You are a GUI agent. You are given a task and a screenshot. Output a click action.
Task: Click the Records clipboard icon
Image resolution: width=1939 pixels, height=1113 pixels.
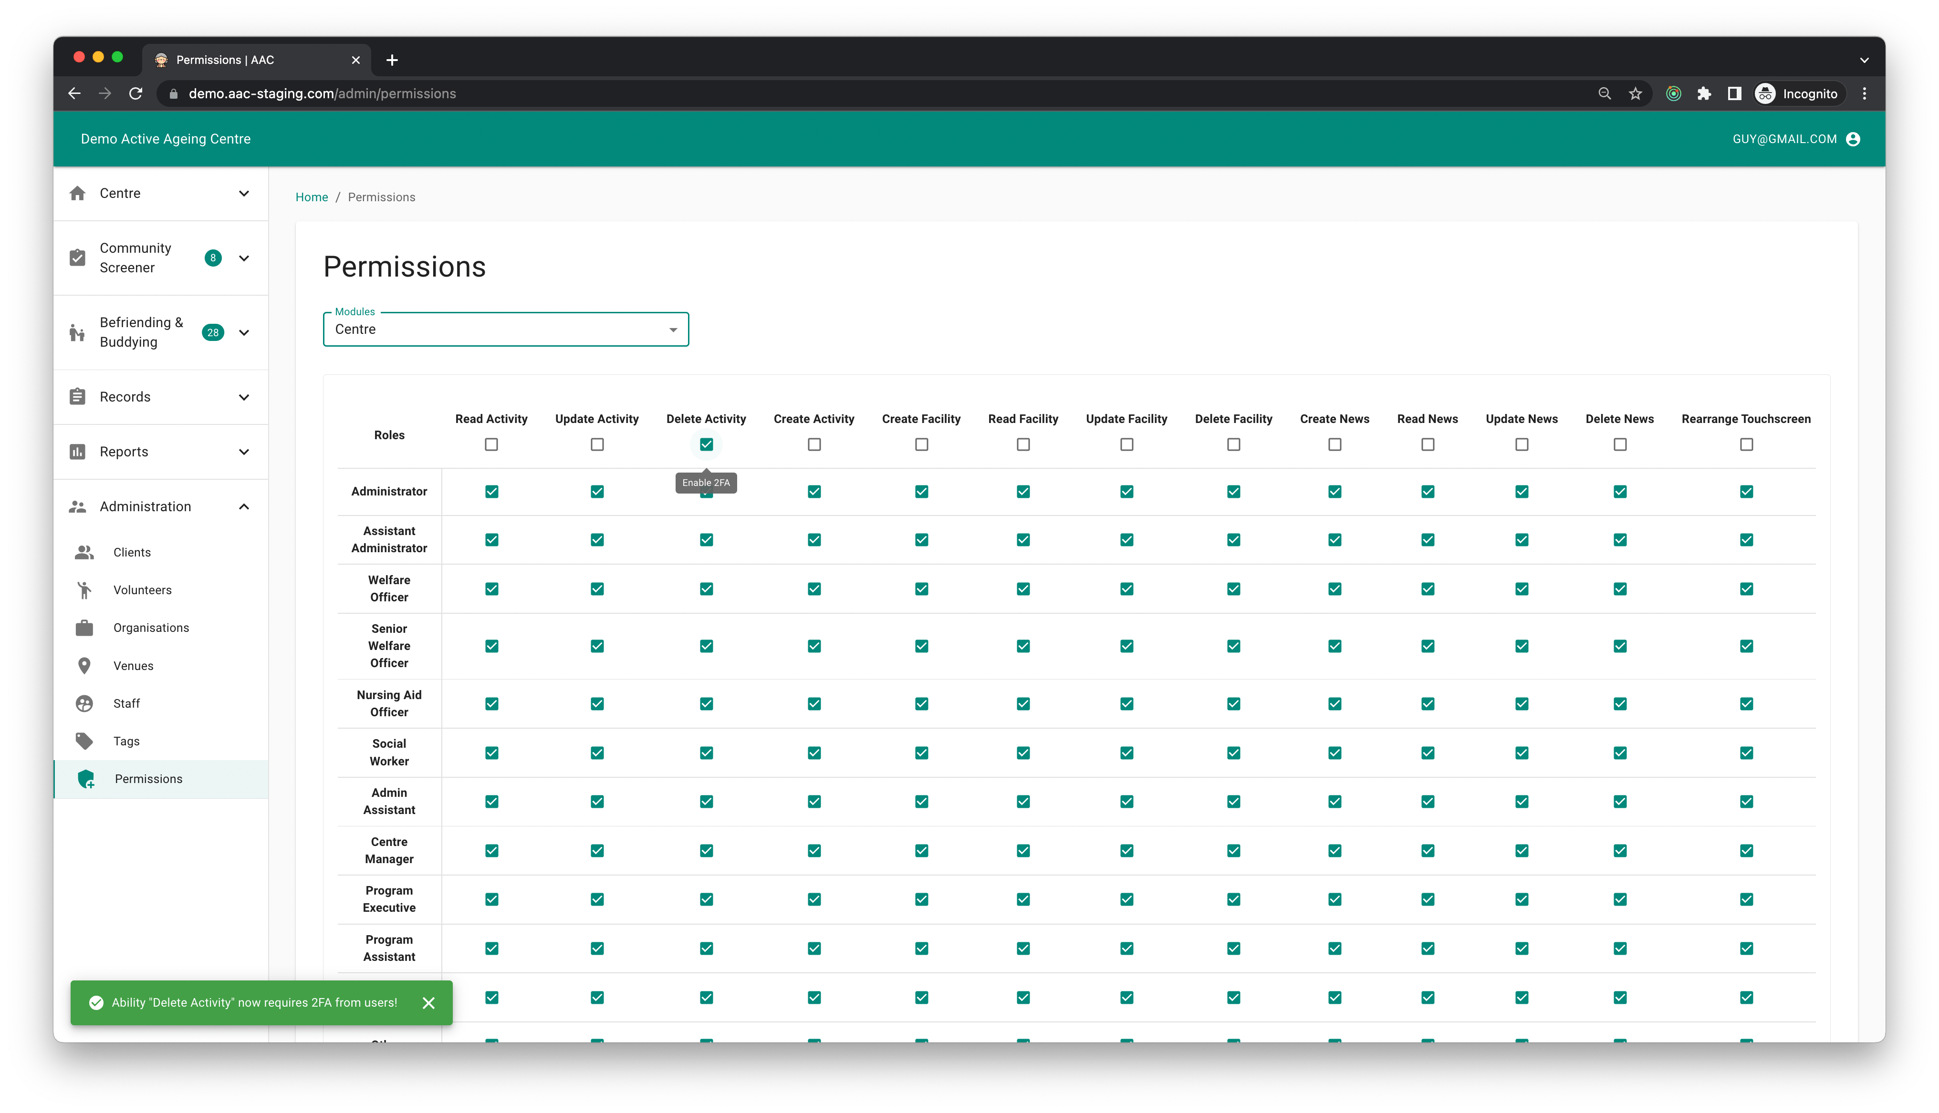coord(77,397)
